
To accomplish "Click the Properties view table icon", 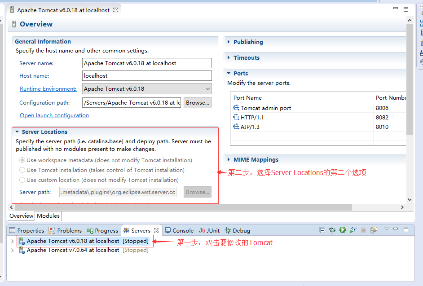I will coord(12,230).
